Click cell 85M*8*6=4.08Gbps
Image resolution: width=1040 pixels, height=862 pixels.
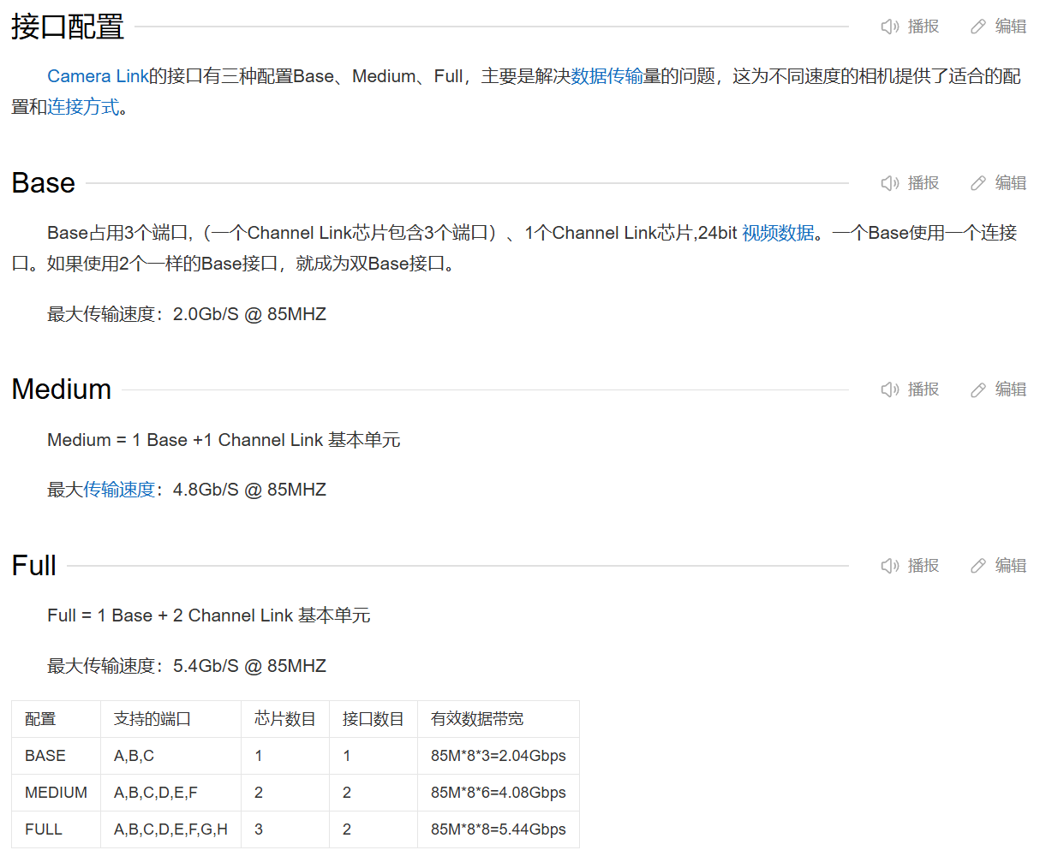click(x=499, y=793)
